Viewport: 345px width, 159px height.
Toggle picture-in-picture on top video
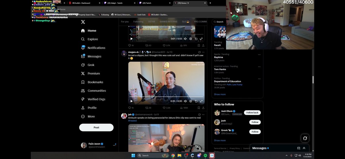tap(196, 39)
